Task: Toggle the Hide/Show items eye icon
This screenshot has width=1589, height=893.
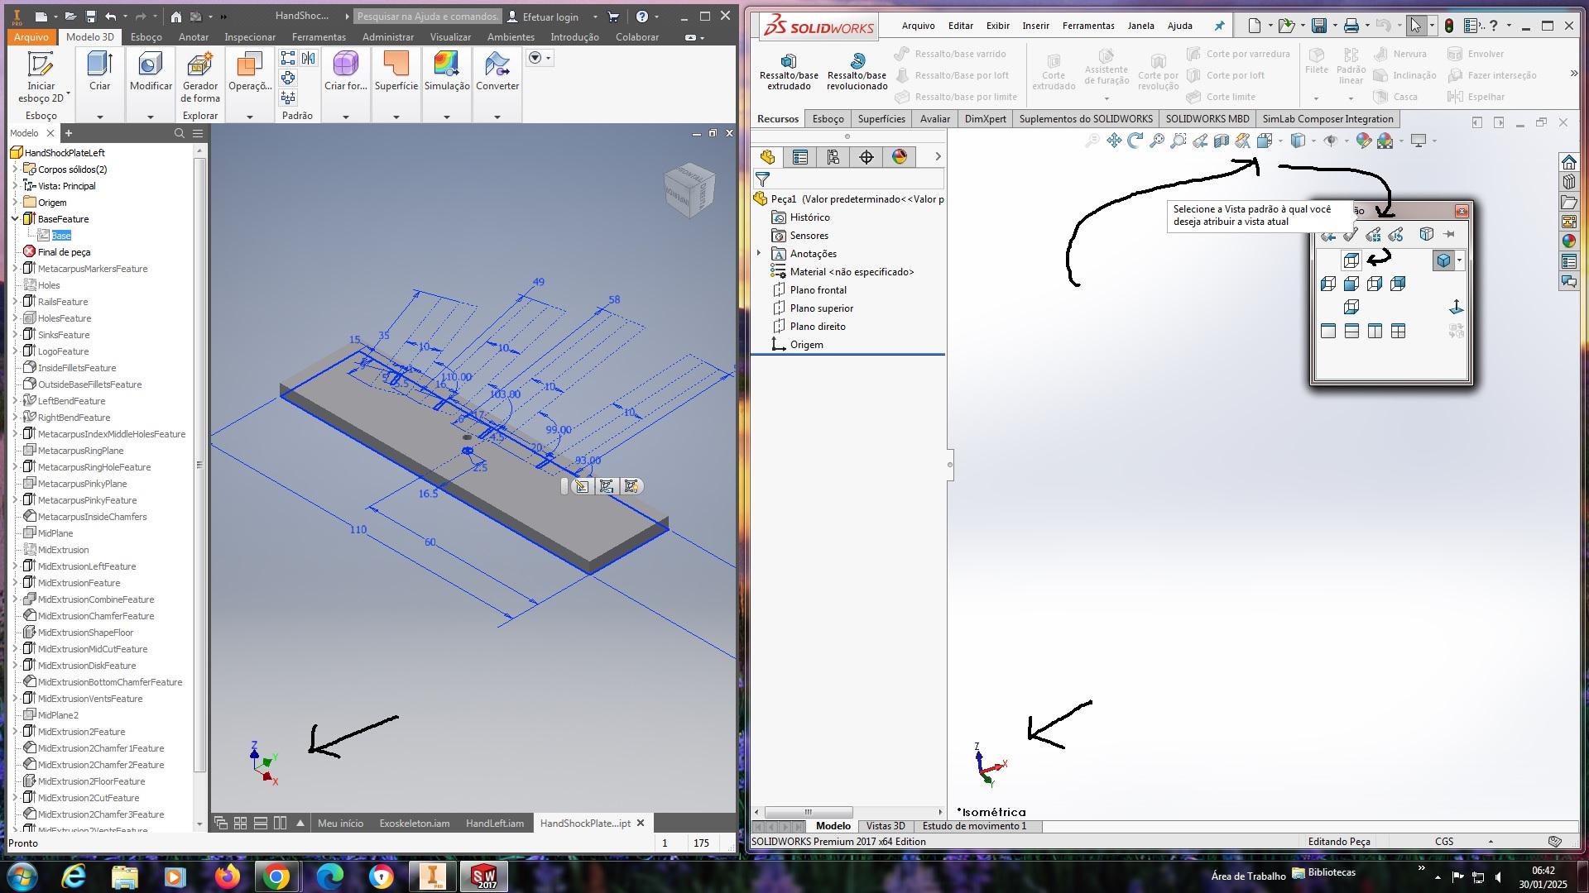Action: click(x=1330, y=141)
